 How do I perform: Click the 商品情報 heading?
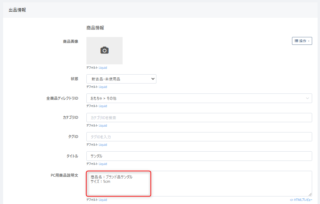click(95, 28)
